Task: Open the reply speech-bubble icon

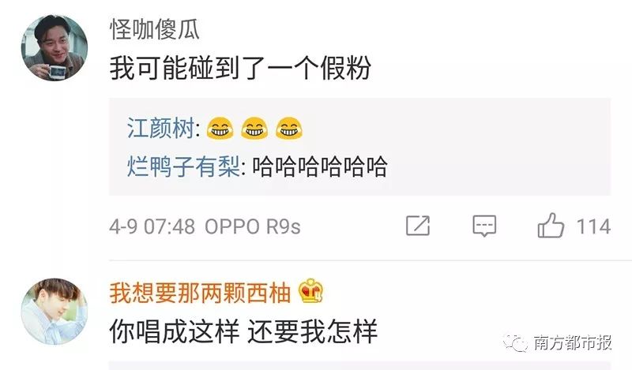Action: pyautogui.click(x=484, y=226)
